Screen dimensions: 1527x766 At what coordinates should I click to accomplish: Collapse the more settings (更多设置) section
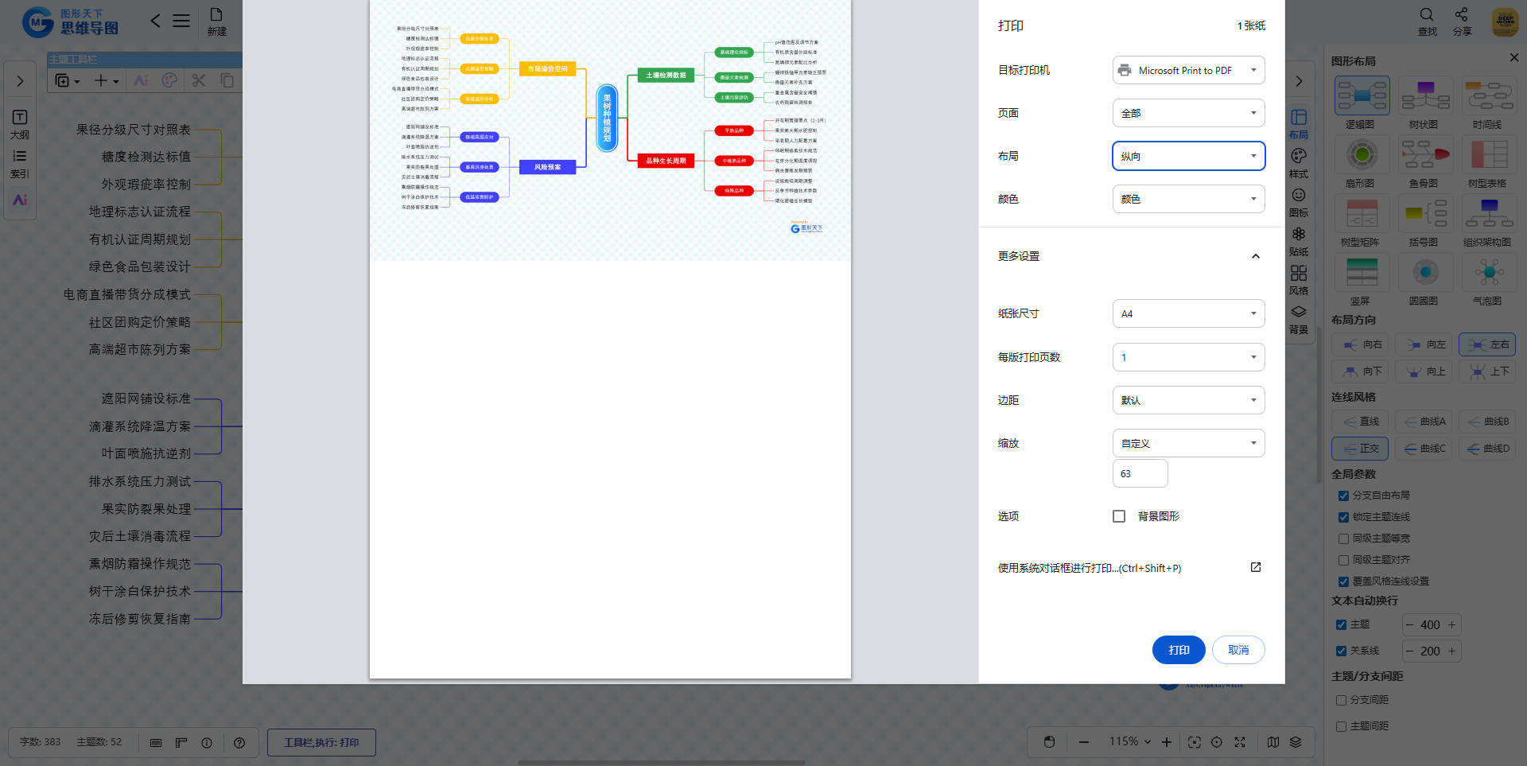pyautogui.click(x=1256, y=256)
